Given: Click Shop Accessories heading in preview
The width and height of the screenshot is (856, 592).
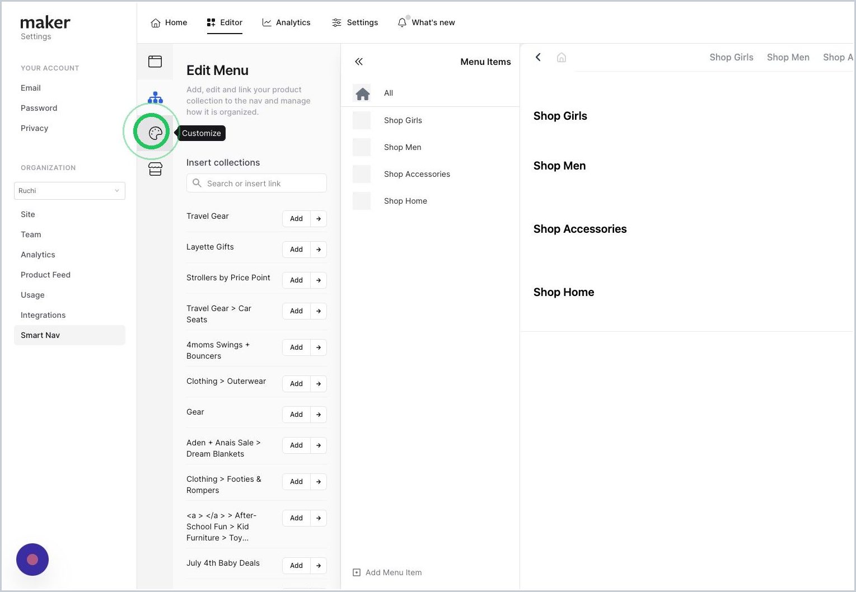Looking at the screenshot, I should tap(580, 229).
